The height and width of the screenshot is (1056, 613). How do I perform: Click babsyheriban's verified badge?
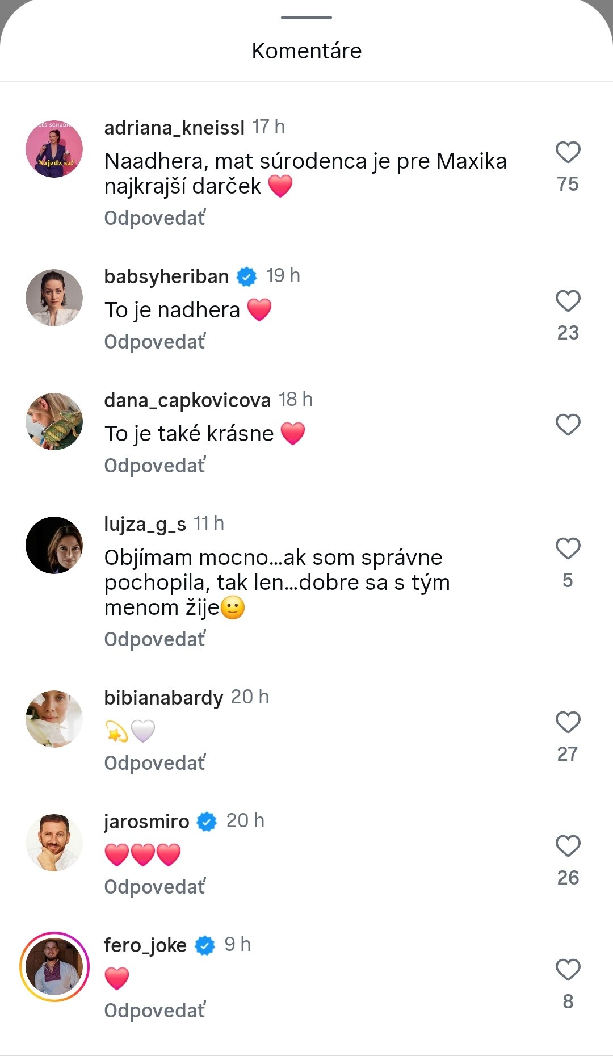point(246,276)
